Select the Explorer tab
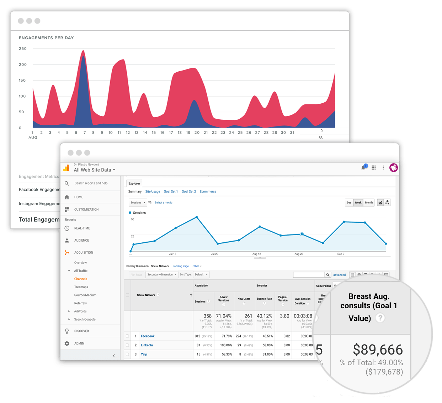The width and height of the screenshot is (442, 403). tap(134, 183)
